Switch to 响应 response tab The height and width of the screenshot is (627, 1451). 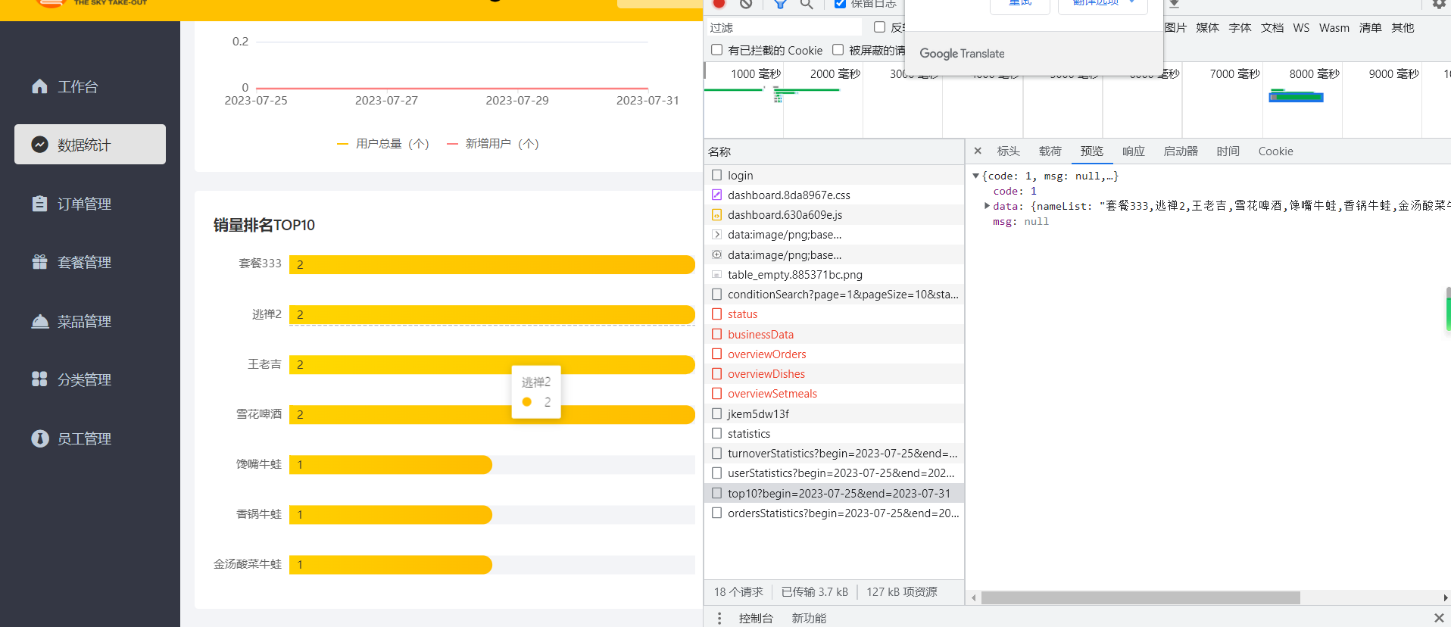[1133, 151]
